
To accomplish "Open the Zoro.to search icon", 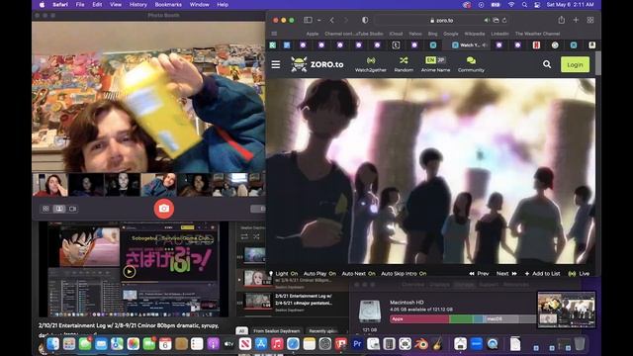I will (547, 64).
